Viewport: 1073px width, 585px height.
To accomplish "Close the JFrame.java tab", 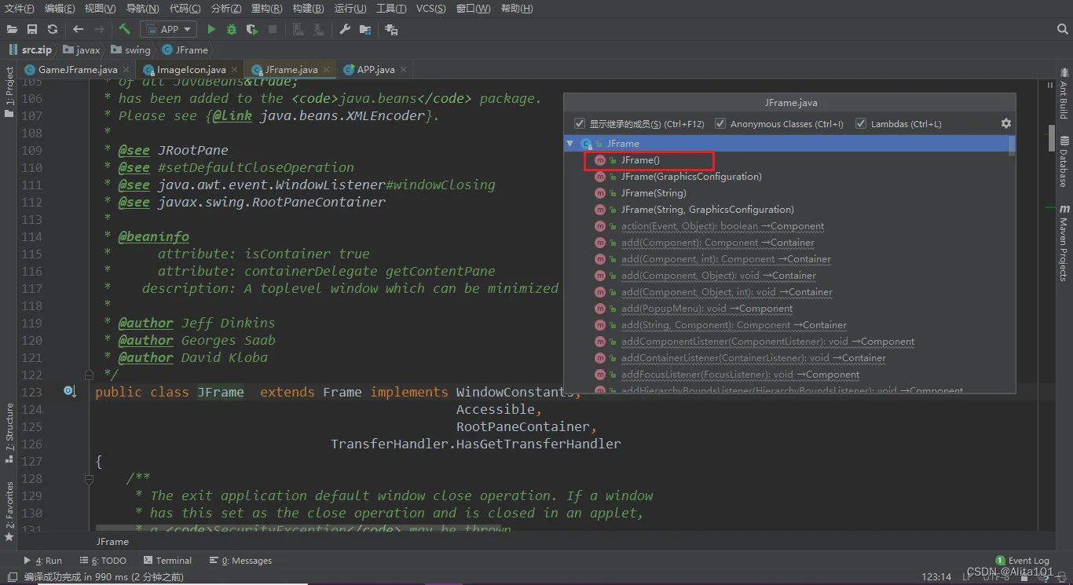I will (328, 69).
